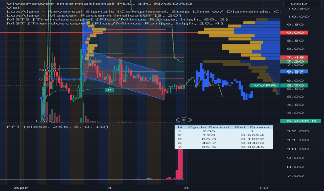
Task: Select the MSTS Trendoscope indicator legend
Action: pyautogui.click(x=117, y=19)
